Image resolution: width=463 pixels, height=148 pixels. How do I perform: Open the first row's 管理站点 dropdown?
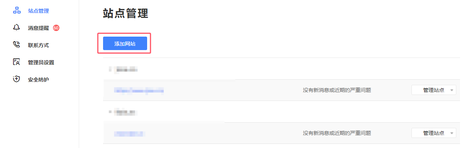pos(434,90)
